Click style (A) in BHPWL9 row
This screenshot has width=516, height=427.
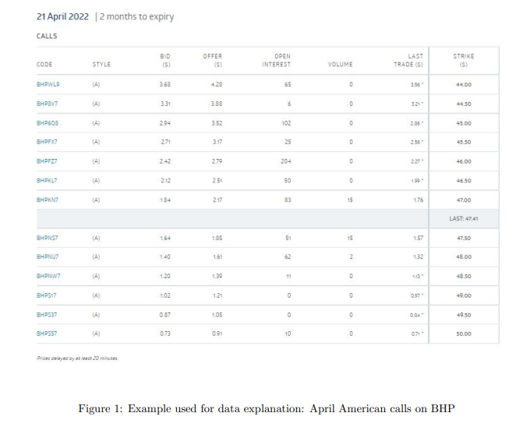coord(96,85)
